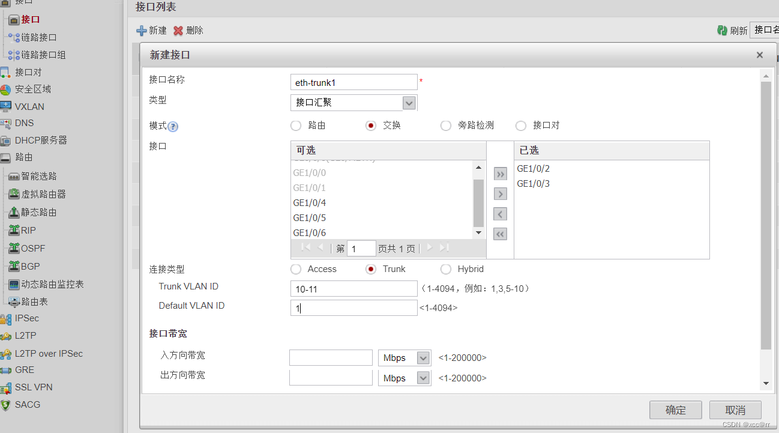Click the remove-all double left arrow

[x=500, y=234]
